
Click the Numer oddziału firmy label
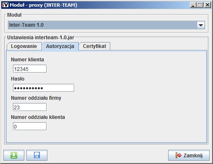point(36,98)
